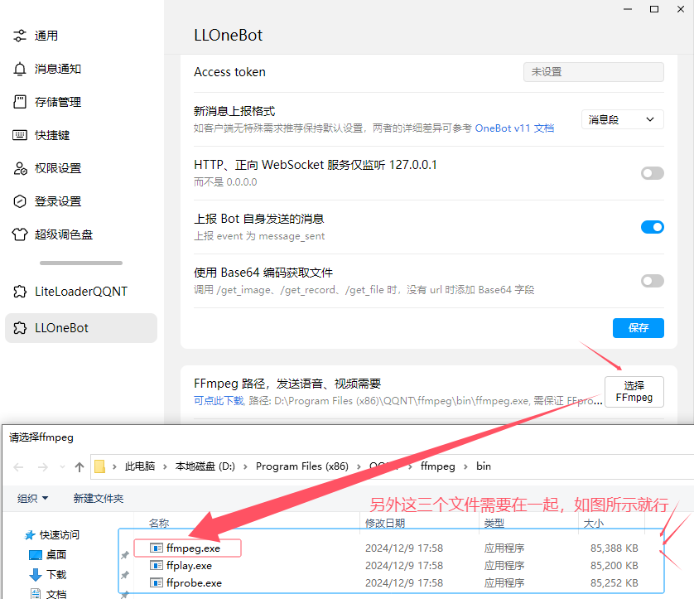Select 下载 in navigation tree
Screen dimensions: 694x599
[56, 575]
